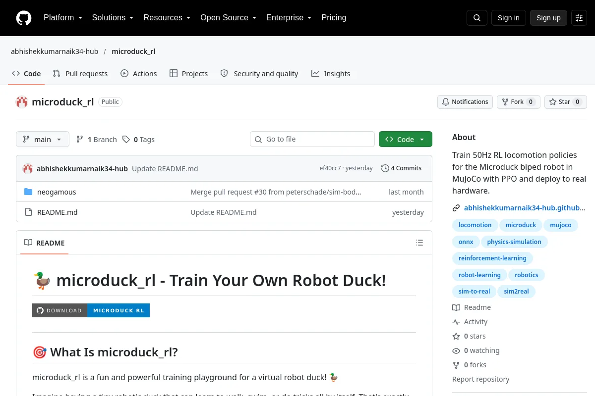View the 0 stars link
595x396 pixels.
pos(469,336)
